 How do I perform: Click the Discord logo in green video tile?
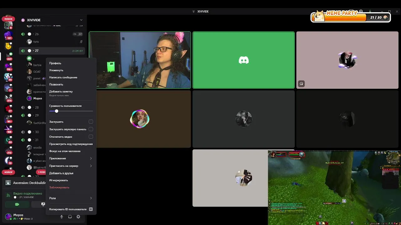[x=244, y=60]
